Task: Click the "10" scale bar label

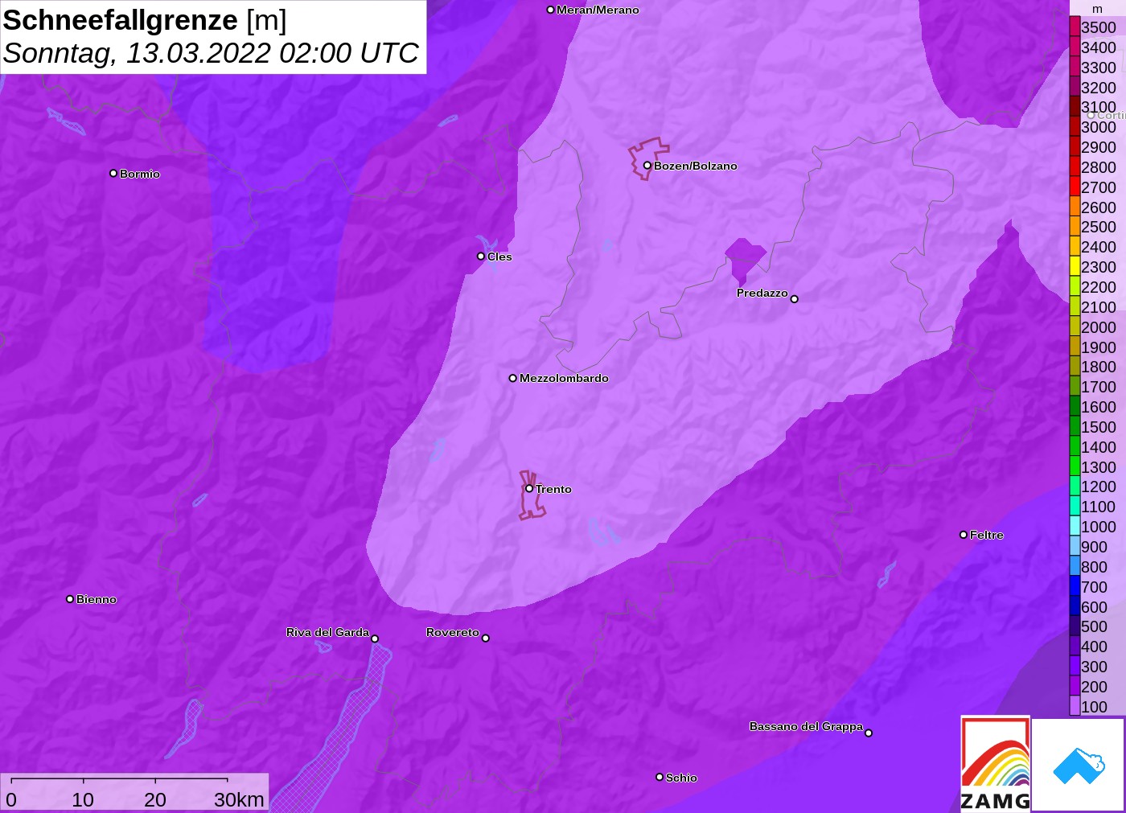Action: pos(83,799)
